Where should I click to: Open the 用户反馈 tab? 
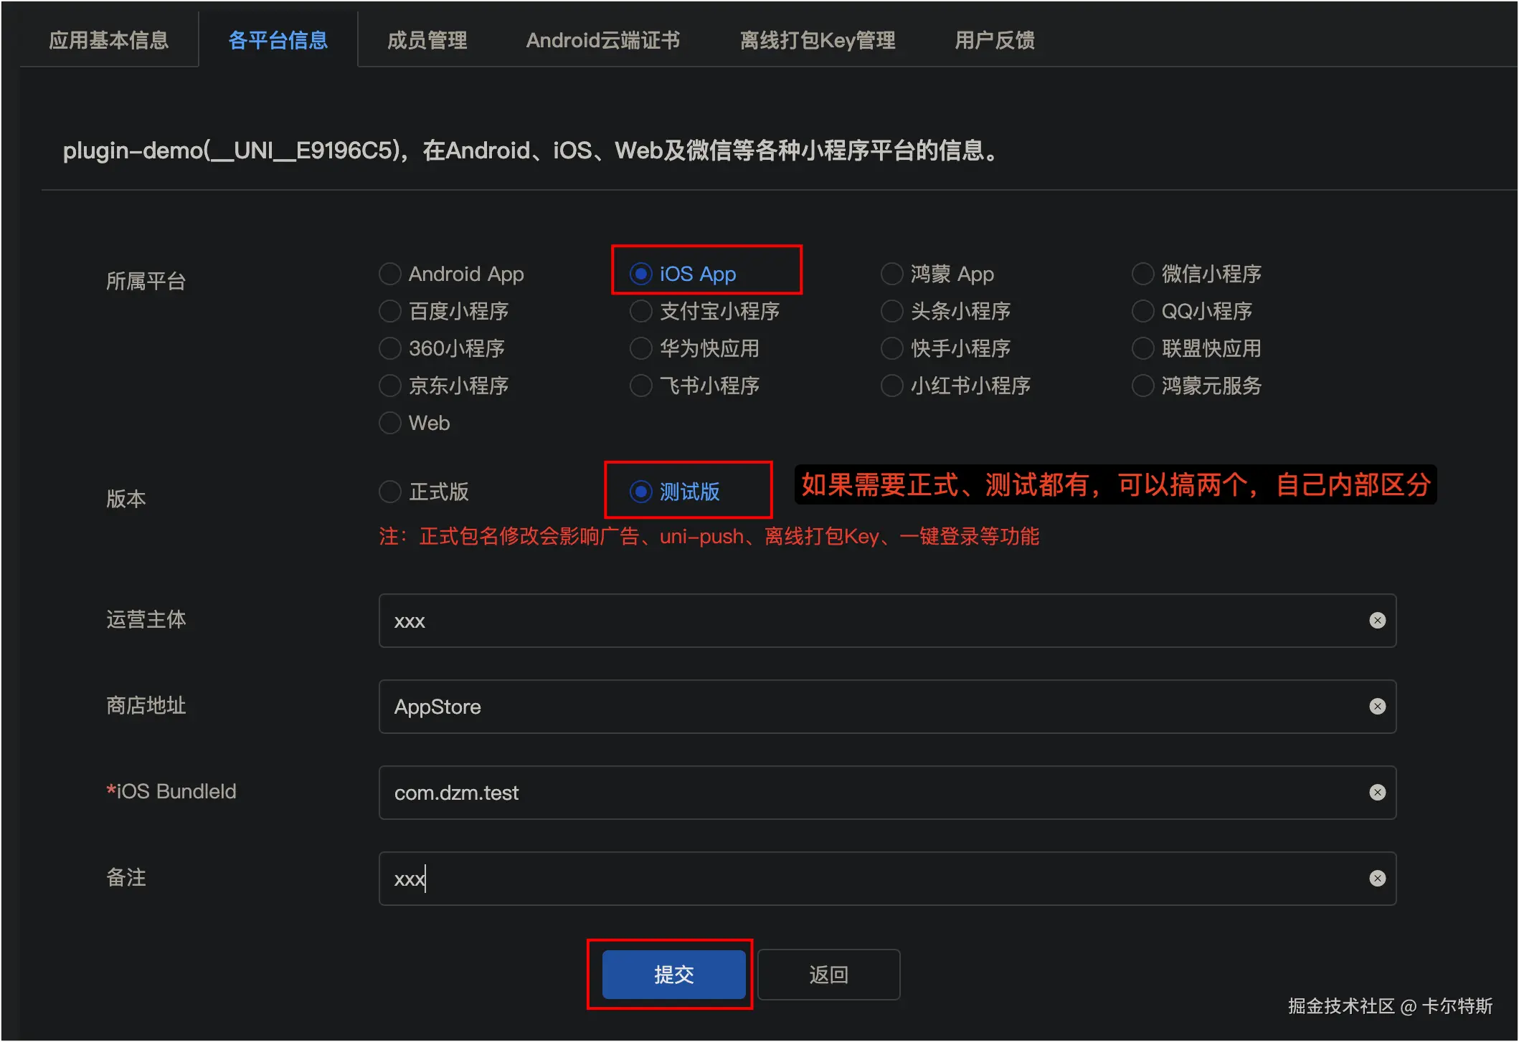point(995,40)
